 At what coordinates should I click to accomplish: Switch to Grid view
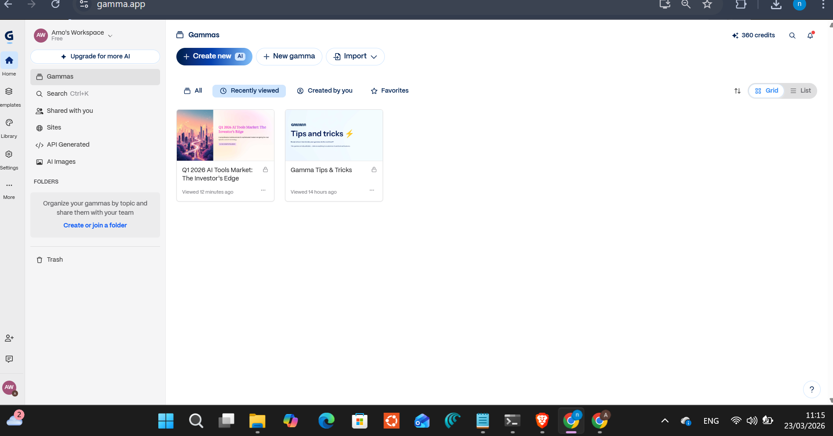tap(767, 91)
